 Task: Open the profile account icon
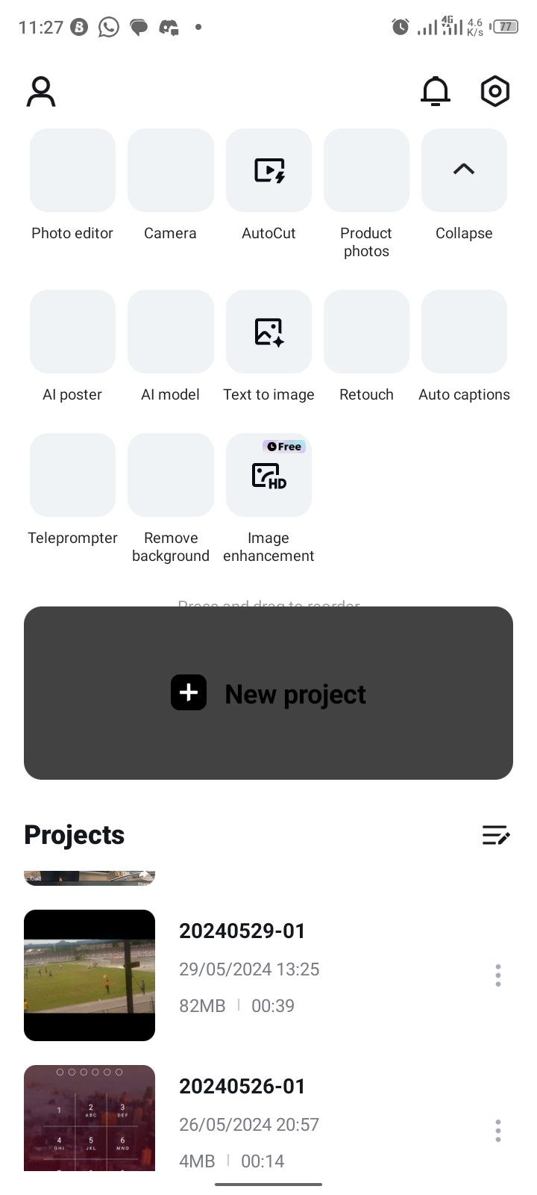point(41,92)
